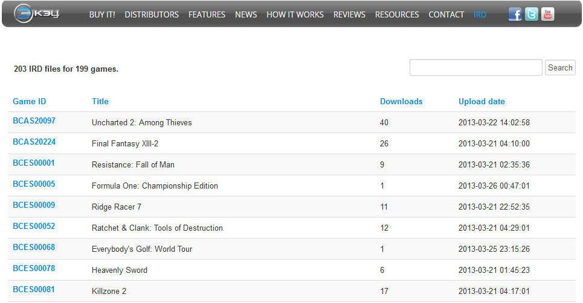Go to the DISTRIBUTORS page
This screenshot has width=583, height=303.
pos(151,14)
